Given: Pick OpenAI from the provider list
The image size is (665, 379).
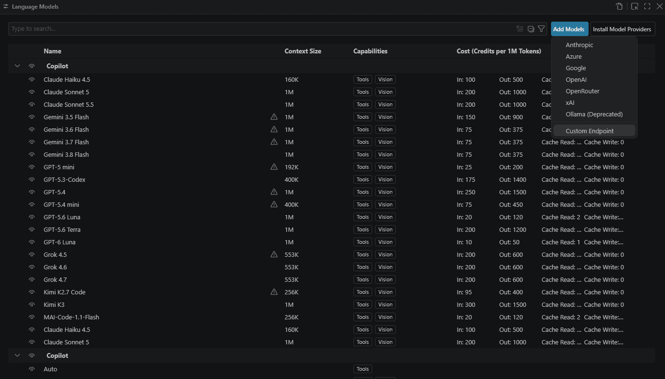Looking at the screenshot, I should (594, 79).
